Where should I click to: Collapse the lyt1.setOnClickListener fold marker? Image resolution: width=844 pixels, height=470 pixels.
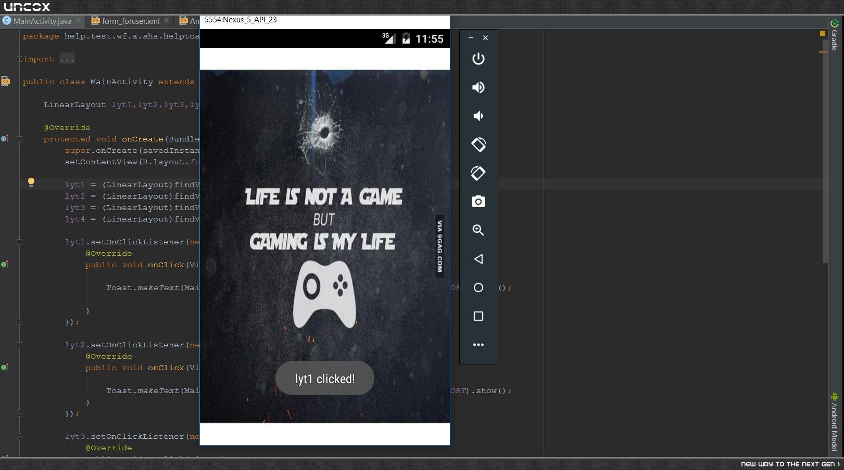pyautogui.click(x=19, y=242)
